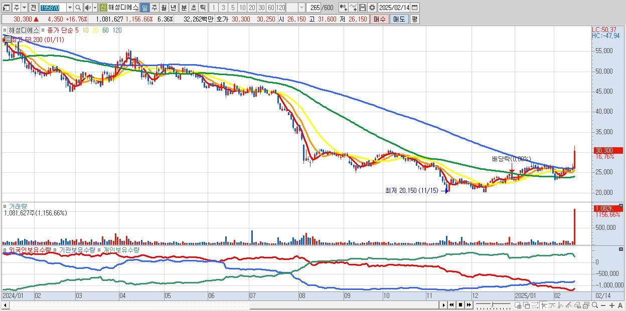This screenshot has height=311, width=626.
Task: Click the volume panel corner icon
Action: (620, 205)
